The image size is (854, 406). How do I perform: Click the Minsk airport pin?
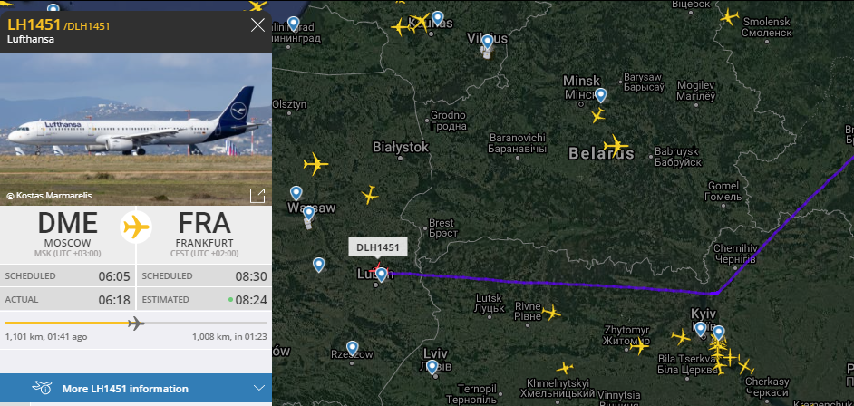(x=601, y=95)
